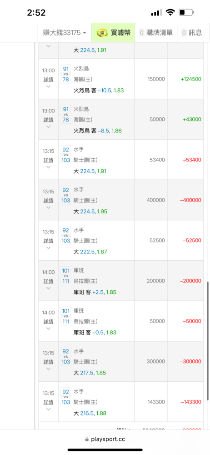210x455 pixels.
Task: Click 詳情 link for 庫班 客 +2.5 bet
Action: (49, 281)
